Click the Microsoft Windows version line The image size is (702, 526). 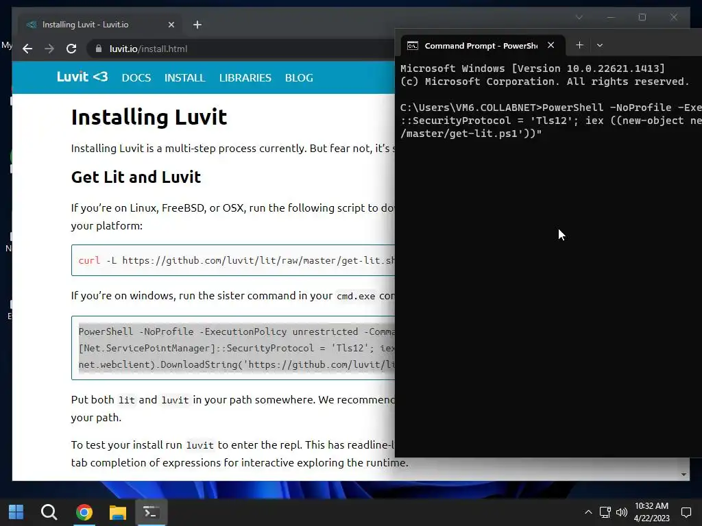coord(532,68)
